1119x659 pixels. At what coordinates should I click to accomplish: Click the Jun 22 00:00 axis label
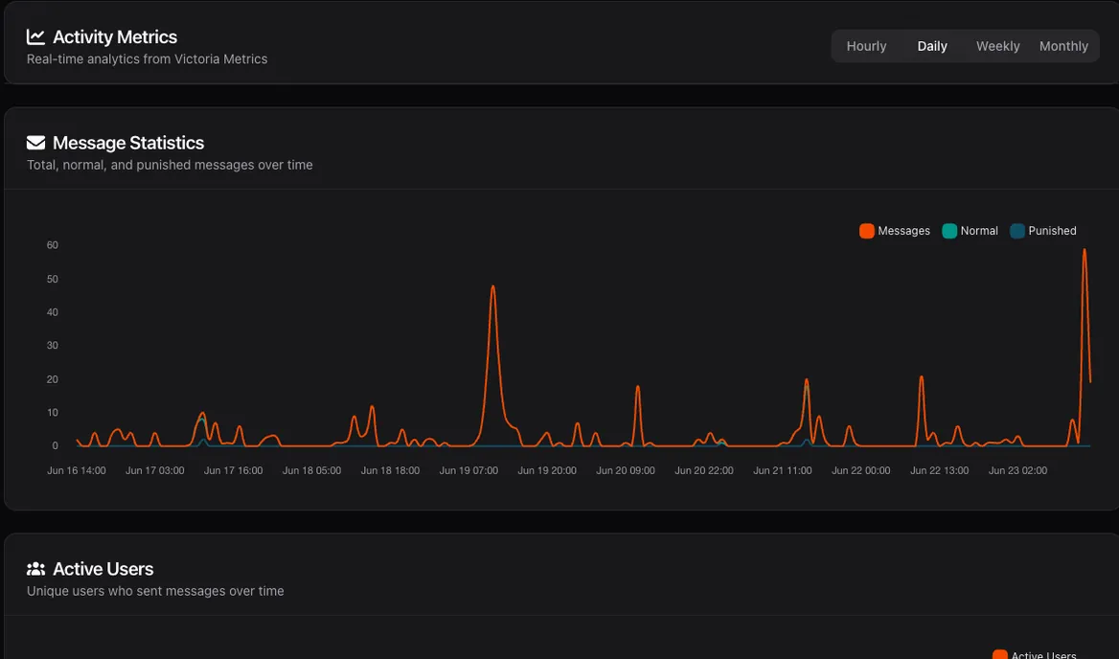point(861,470)
